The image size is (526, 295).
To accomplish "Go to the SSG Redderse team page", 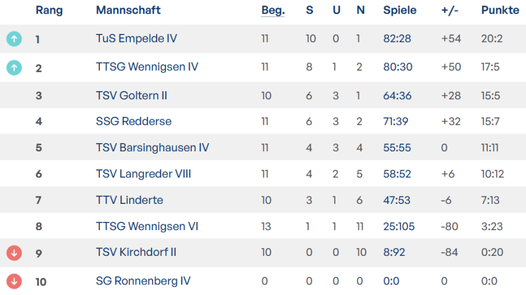I will tap(133, 122).
